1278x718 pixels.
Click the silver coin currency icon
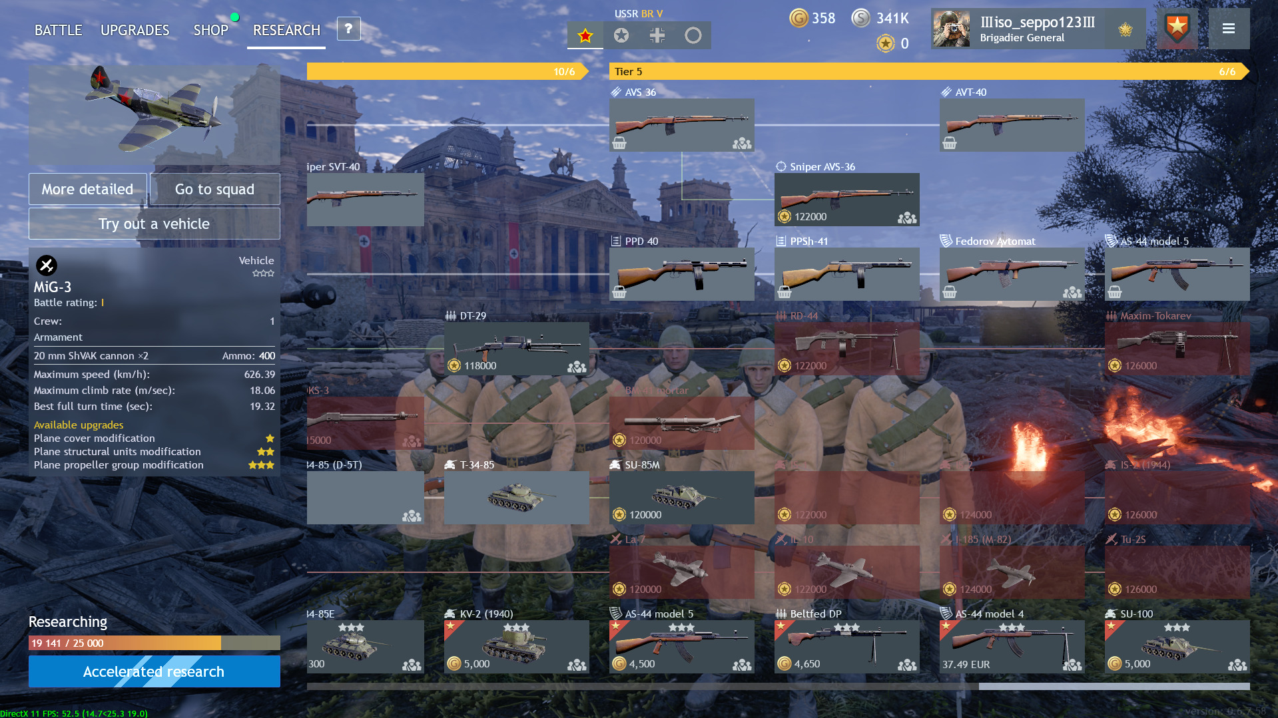(861, 18)
